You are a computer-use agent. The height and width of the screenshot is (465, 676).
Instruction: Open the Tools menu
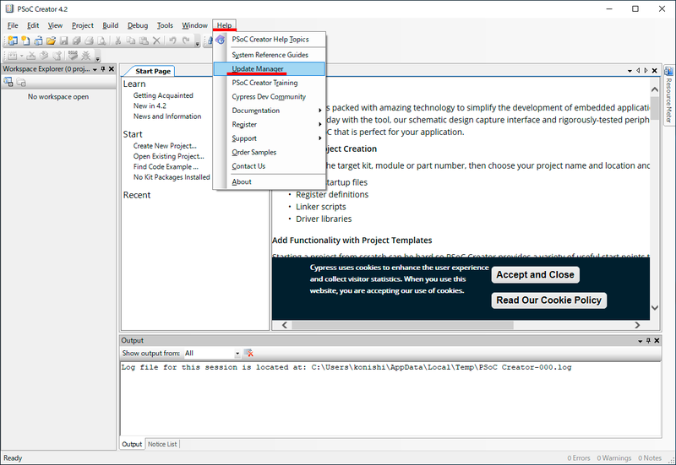click(x=165, y=25)
